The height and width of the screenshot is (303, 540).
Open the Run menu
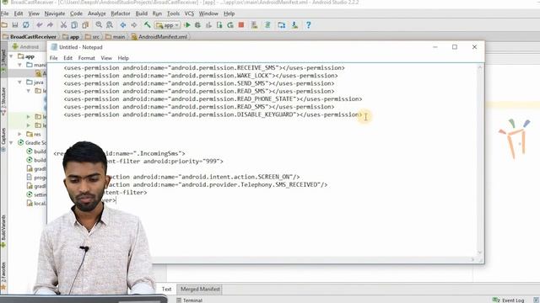pyautogui.click(x=157, y=13)
